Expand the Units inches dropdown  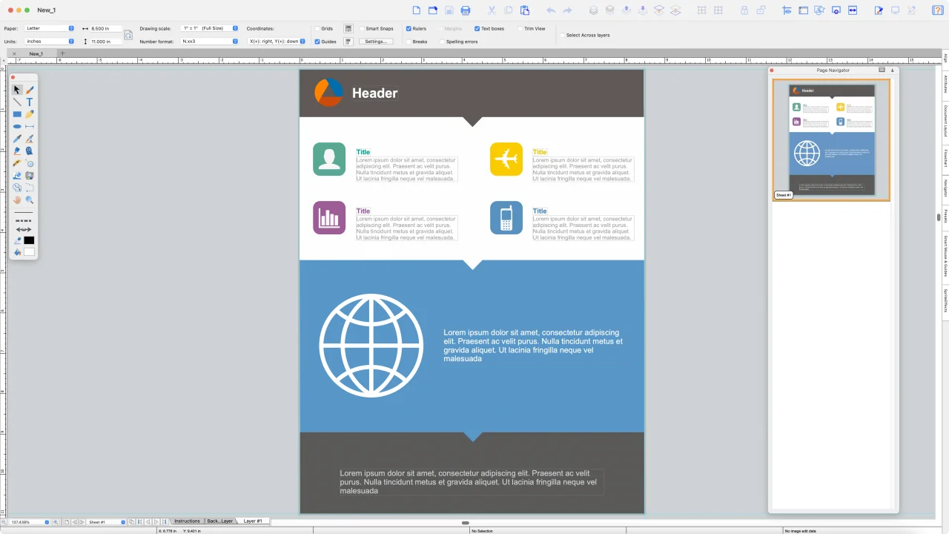pyautogui.click(x=50, y=42)
